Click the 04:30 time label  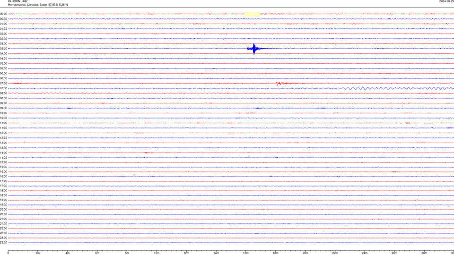(3, 59)
